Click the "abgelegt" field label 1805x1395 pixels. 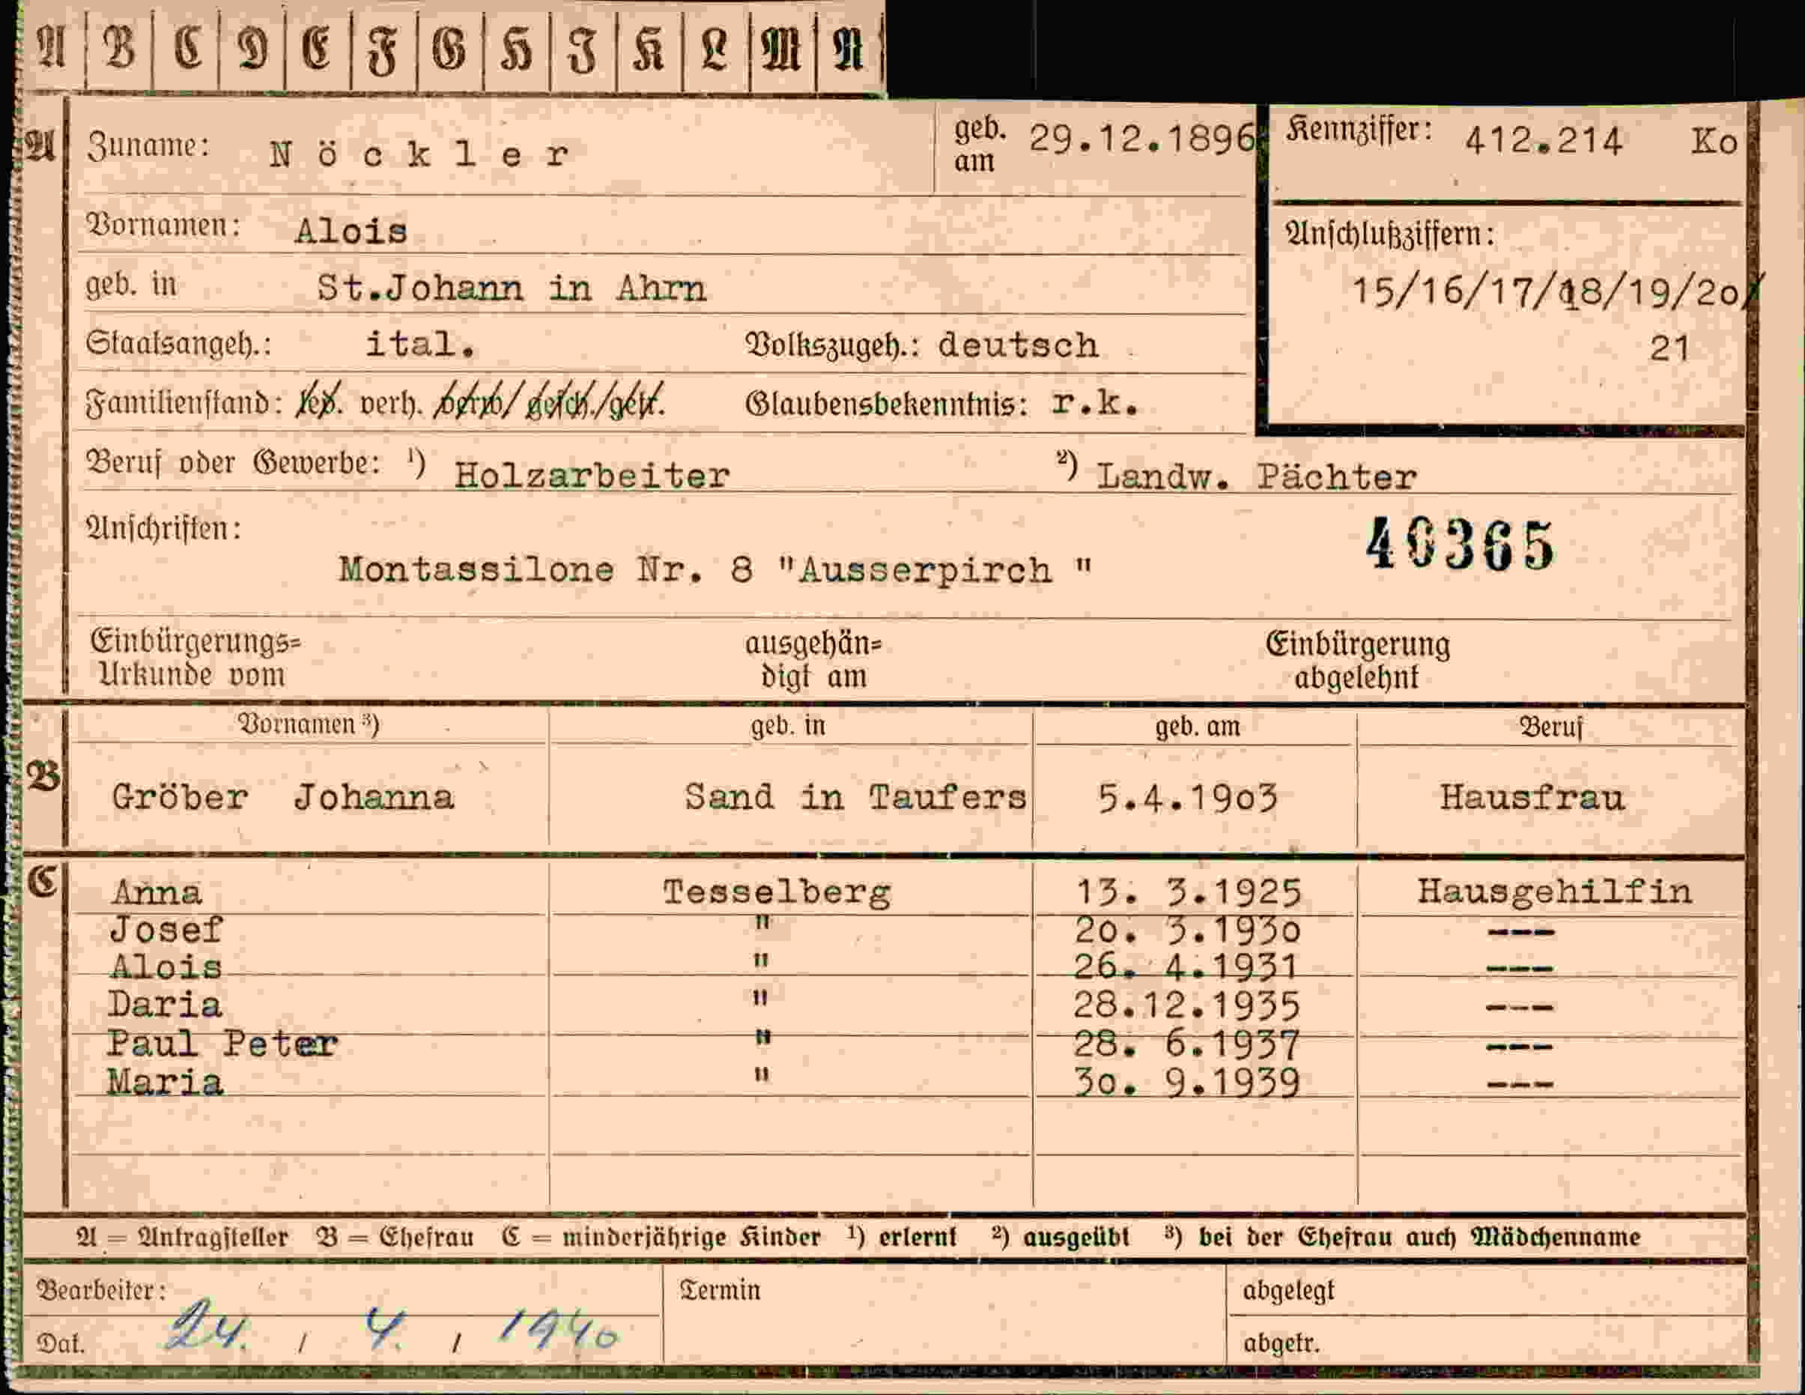coord(1287,1291)
